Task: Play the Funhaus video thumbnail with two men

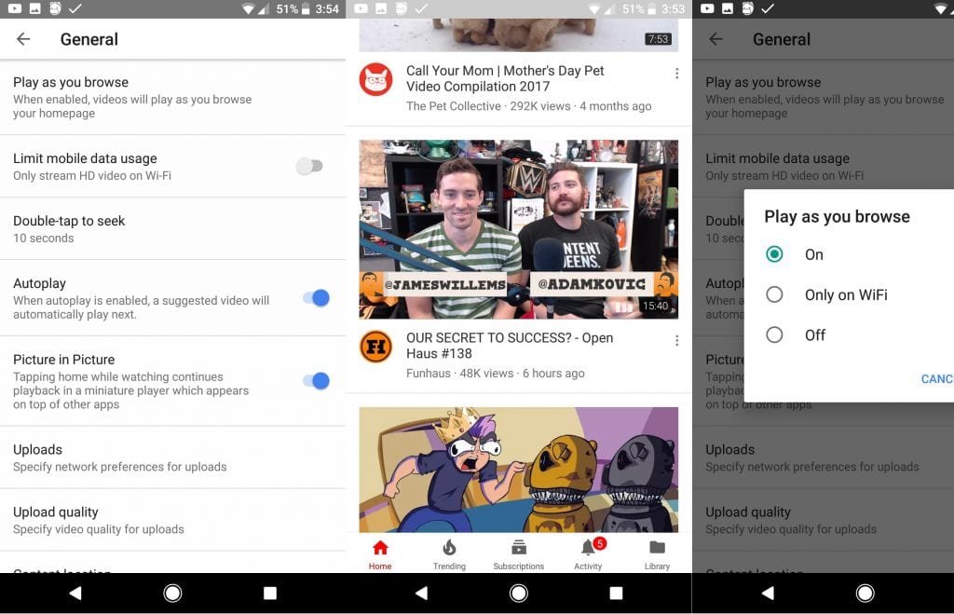Action: point(518,229)
